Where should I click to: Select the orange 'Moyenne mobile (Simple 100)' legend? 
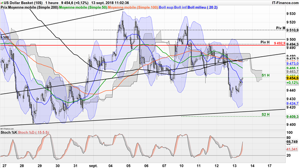pyautogui.click(x=133, y=7)
